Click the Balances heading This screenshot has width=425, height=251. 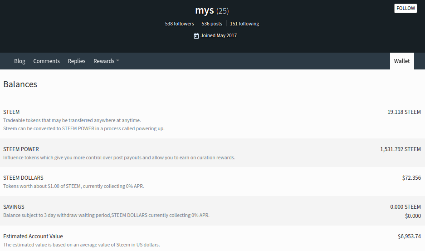tap(20, 84)
